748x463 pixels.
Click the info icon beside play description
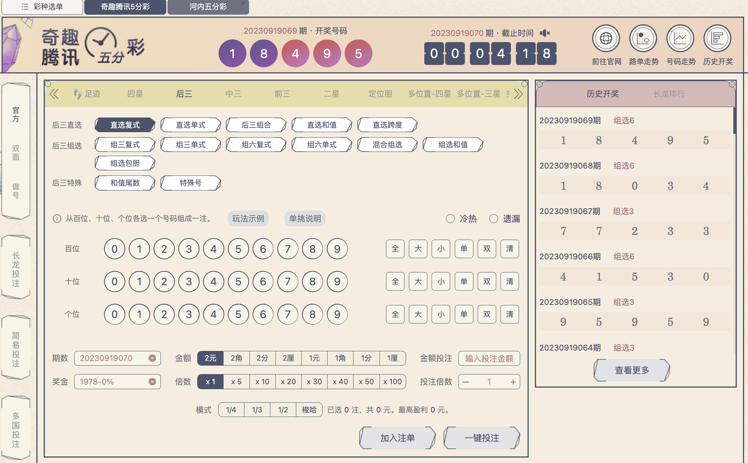[57, 219]
